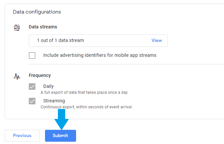Viewport: 224px width, 144px height.
Task: Toggle the Daily export checkbox
Action: pyautogui.click(x=32, y=87)
